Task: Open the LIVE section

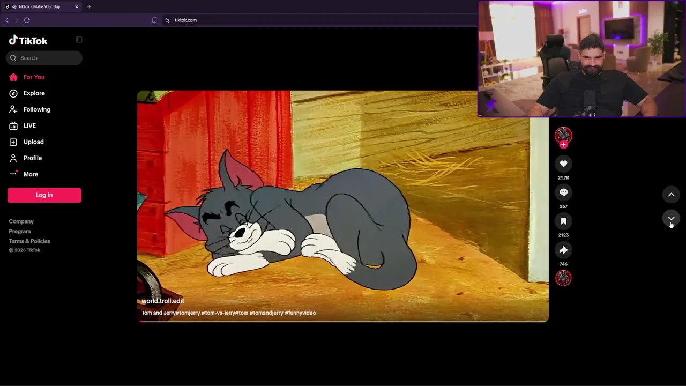Action: pos(29,125)
